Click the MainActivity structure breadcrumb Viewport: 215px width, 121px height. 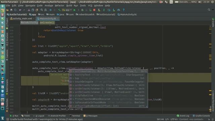[x=29, y=23]
